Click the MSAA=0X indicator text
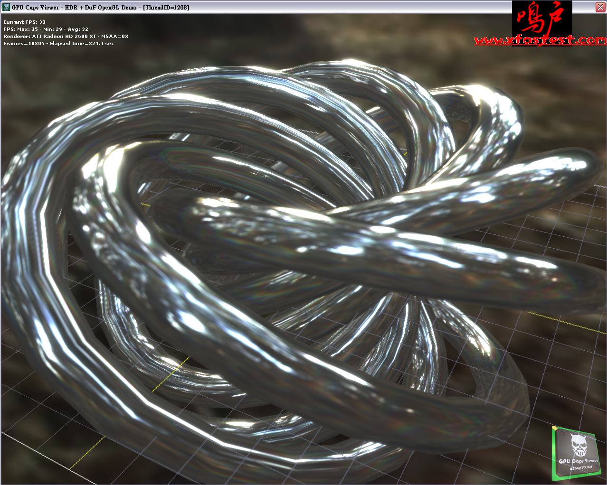607x485 pixels. (x=115, y=37)
